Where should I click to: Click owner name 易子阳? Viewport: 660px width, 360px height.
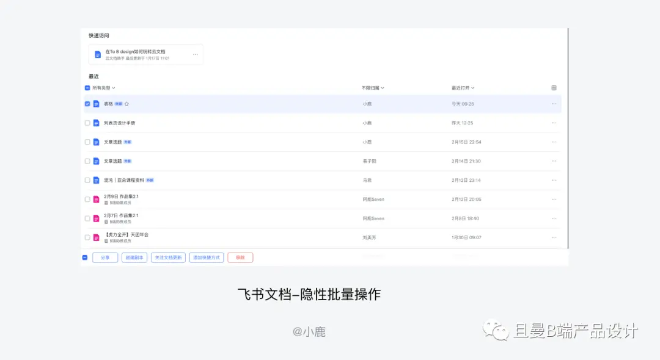(370, 161)
